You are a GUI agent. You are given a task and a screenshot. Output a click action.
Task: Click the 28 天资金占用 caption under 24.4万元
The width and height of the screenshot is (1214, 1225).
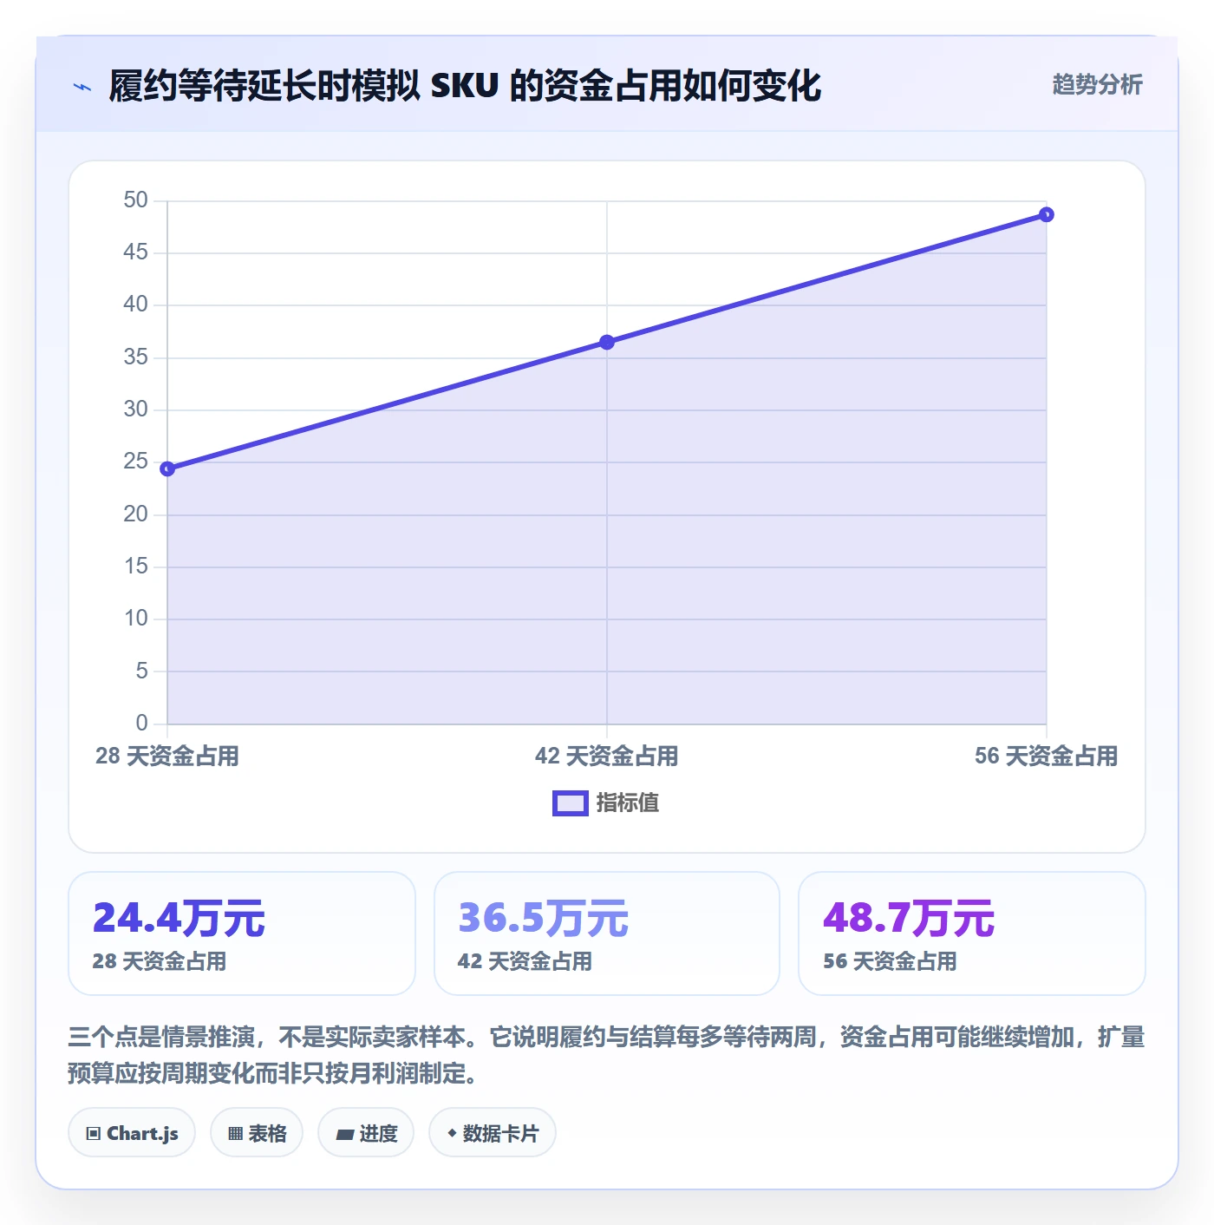[x=160, y=961]
